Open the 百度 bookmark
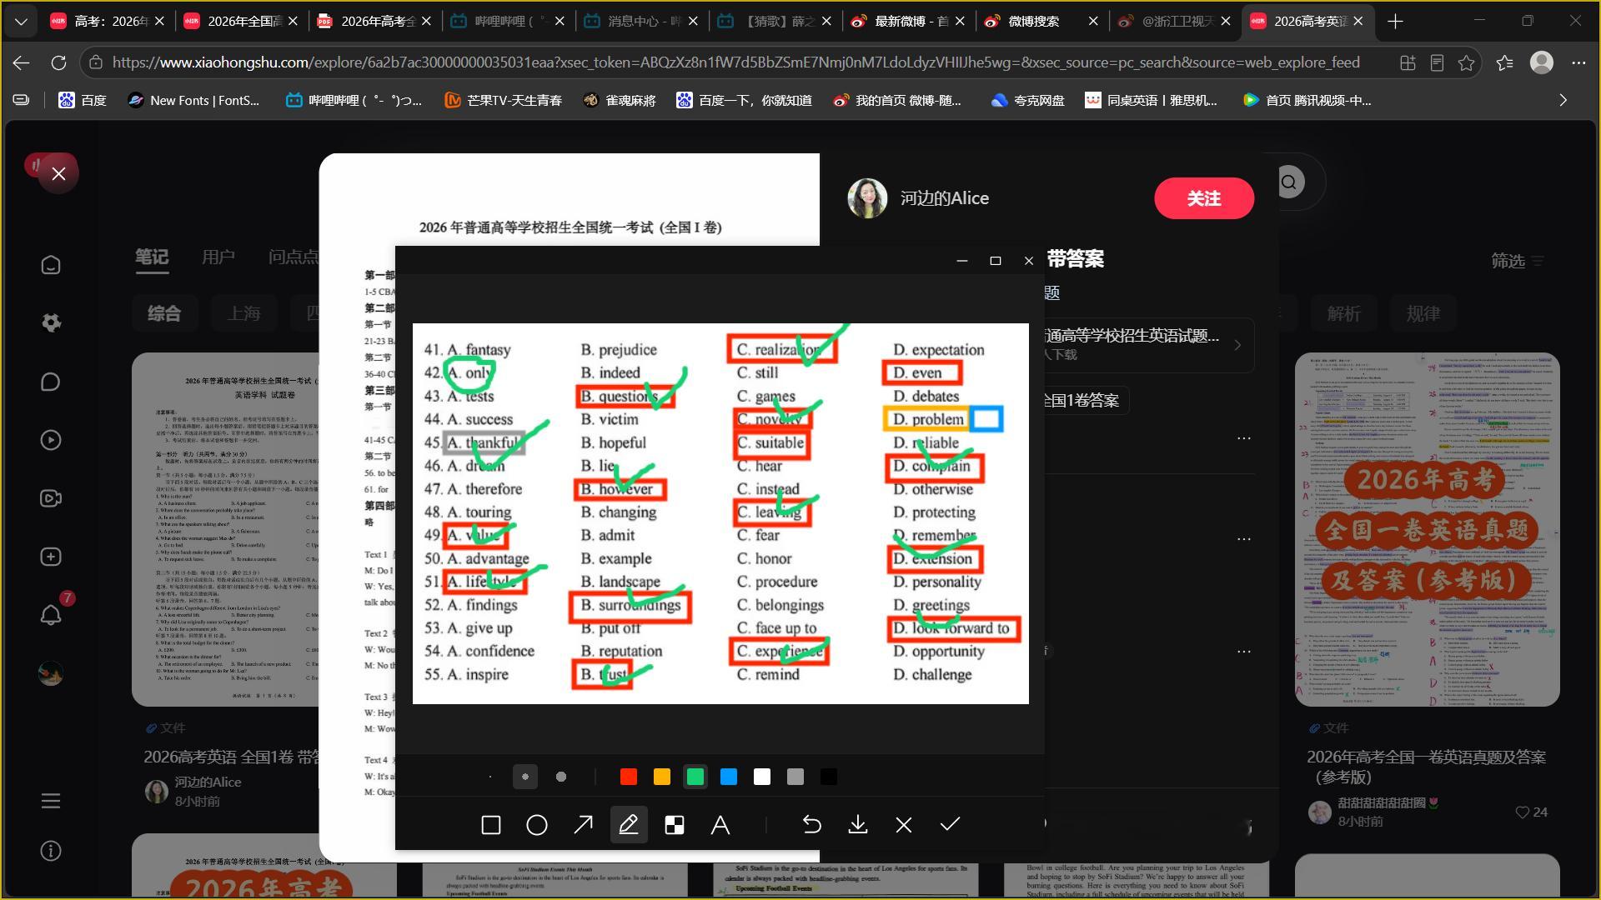Viewport: 1601px width, 900px height. pos(83,100)
